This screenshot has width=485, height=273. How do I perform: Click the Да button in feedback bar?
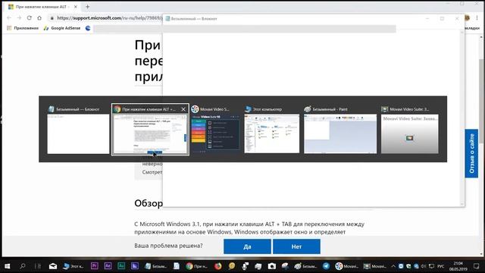(247, 246)
